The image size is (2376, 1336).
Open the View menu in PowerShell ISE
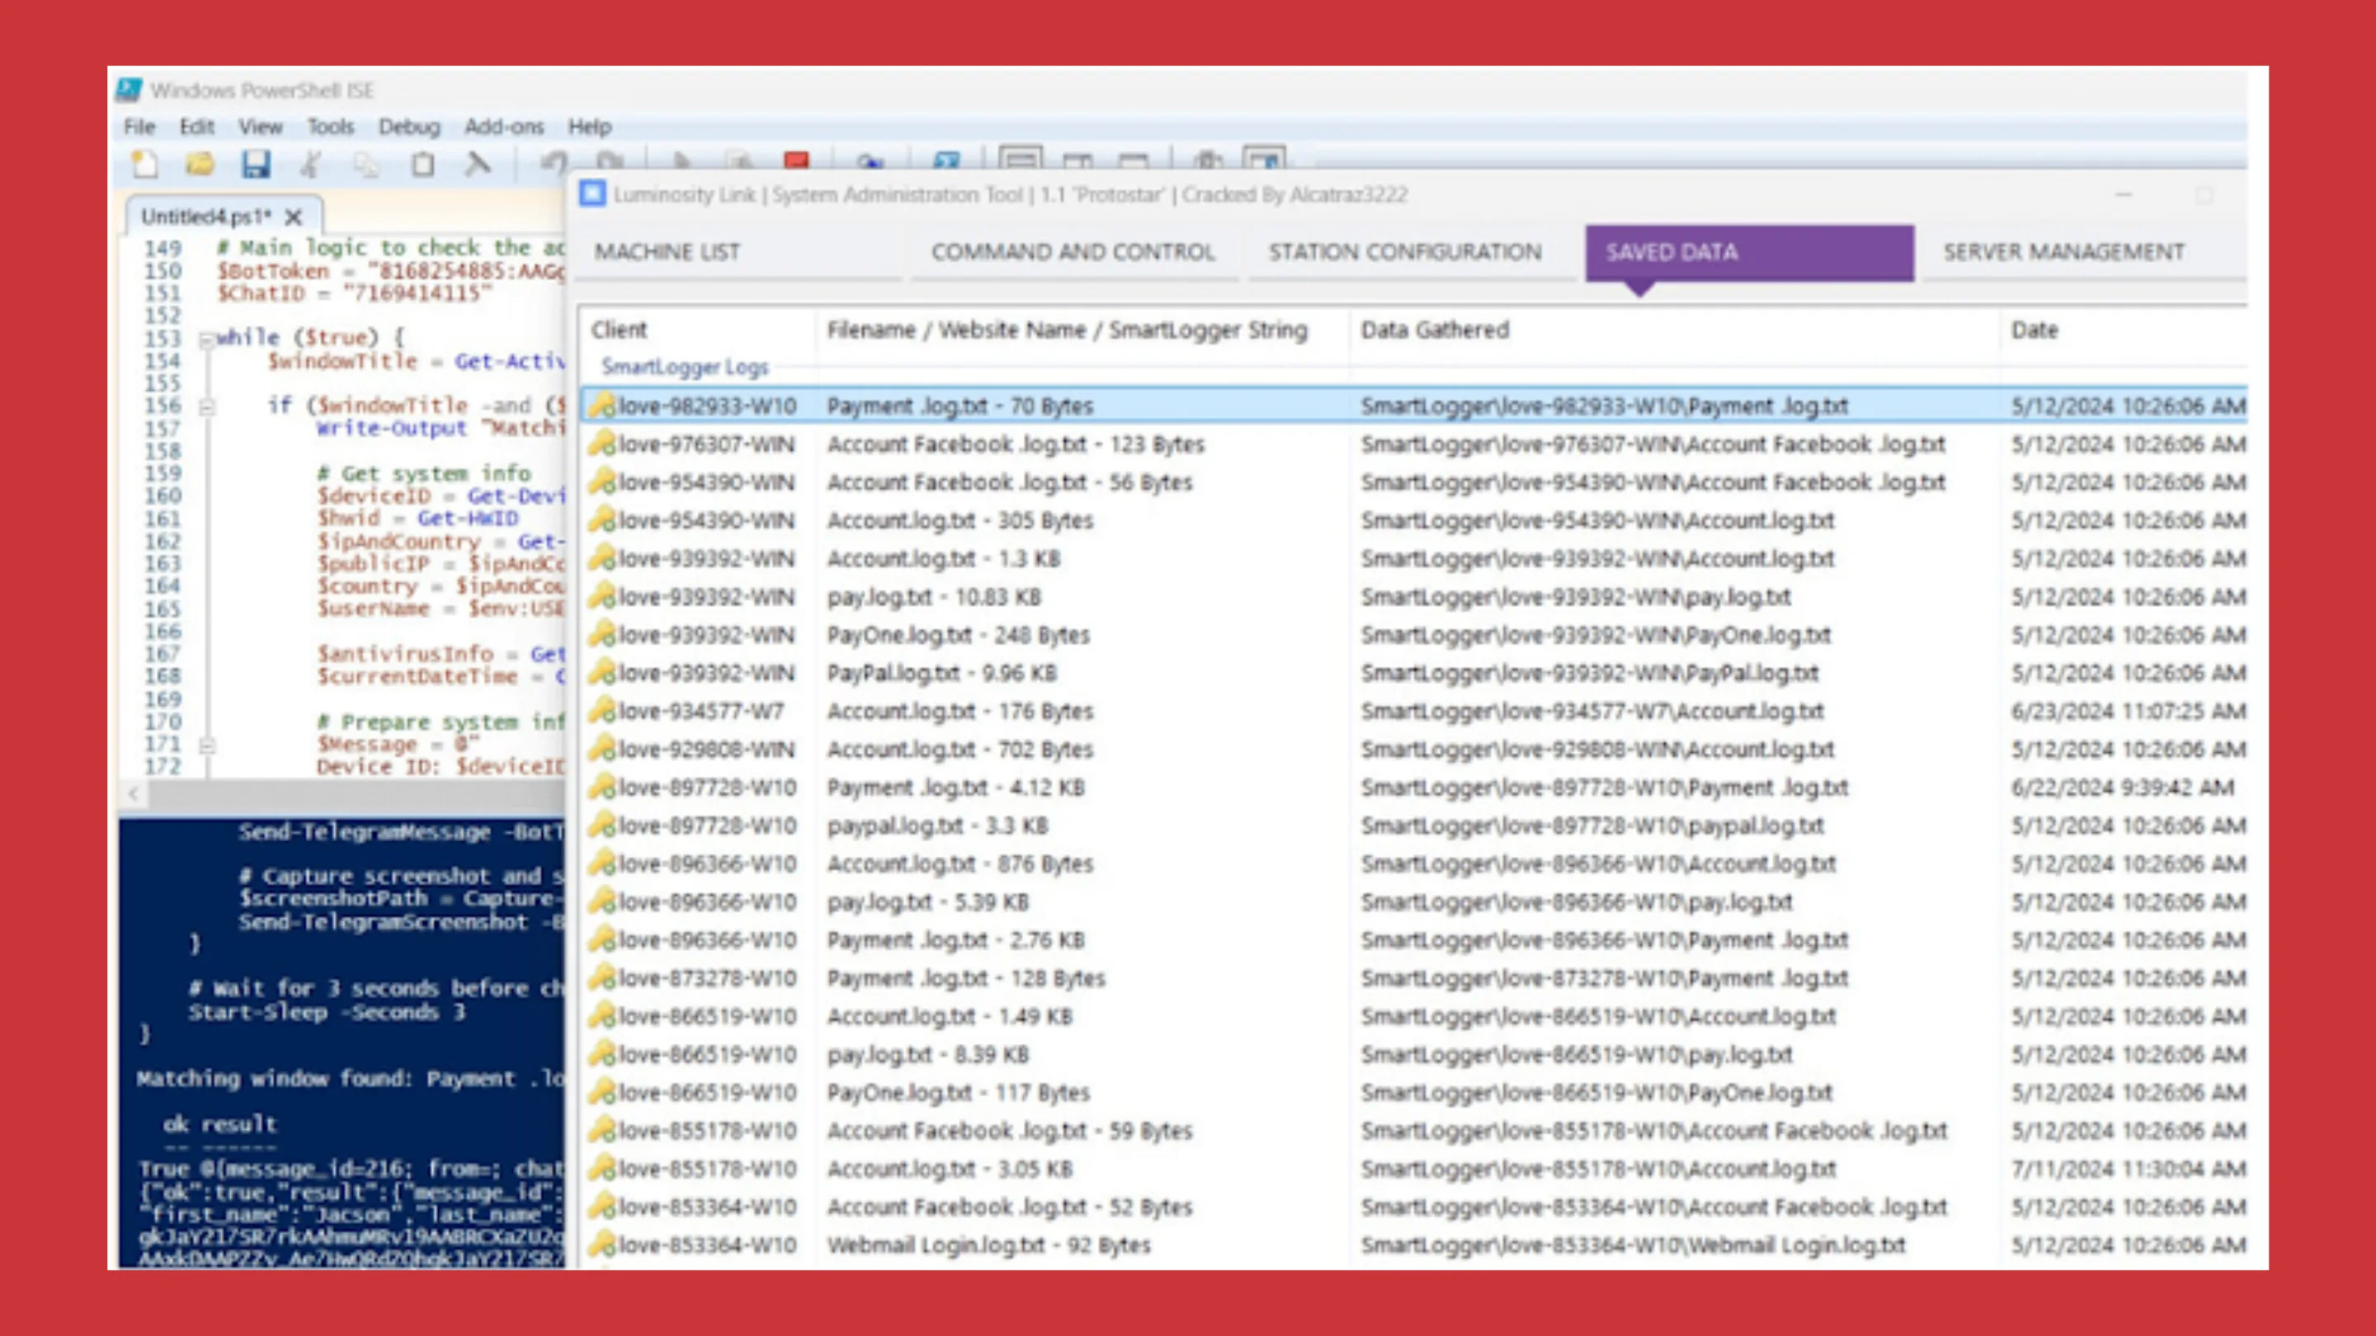(x=260, y=126)
